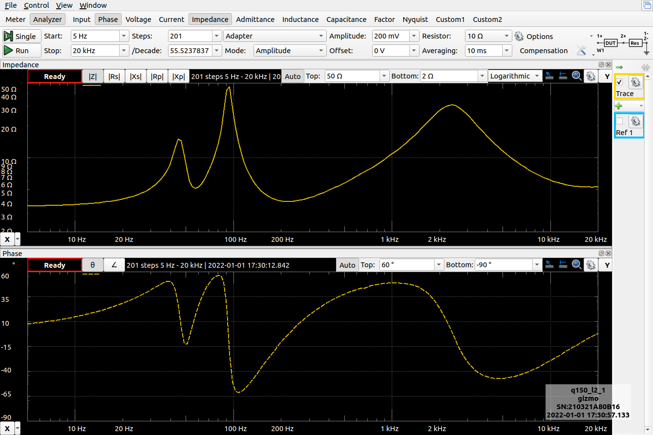Click the Phase plot horizontal cursor icon
The width and height of the screenshot is (653, 435).
pyautogui.click(x=563, y=265)
